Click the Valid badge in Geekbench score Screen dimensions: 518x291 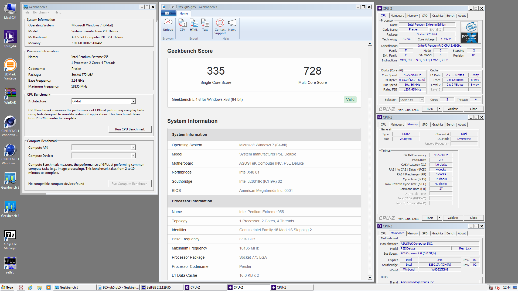[x=350, y=99]
